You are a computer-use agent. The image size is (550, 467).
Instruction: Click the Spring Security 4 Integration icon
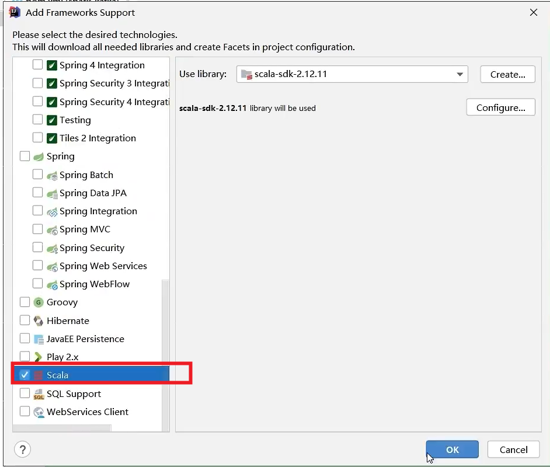click(52, 102)
